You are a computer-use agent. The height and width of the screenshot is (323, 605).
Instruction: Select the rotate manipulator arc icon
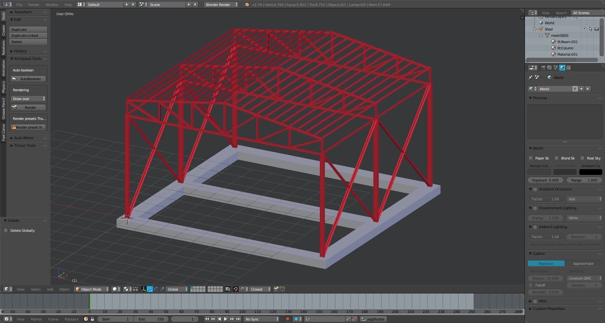(156, 289)
